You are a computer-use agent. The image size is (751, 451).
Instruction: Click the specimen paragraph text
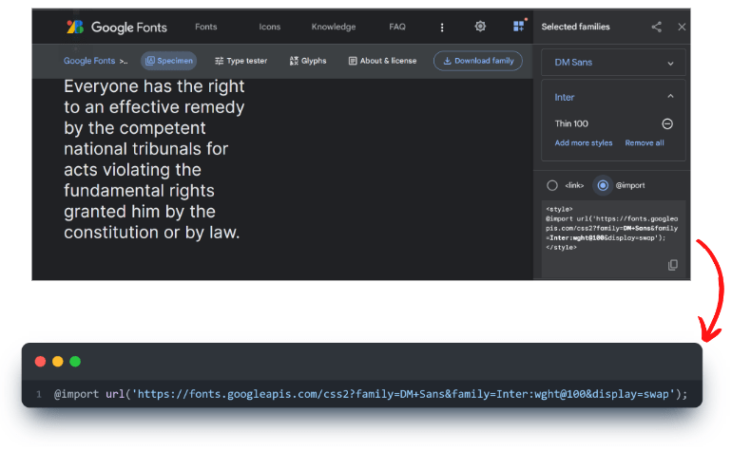(x=154, y=160)
